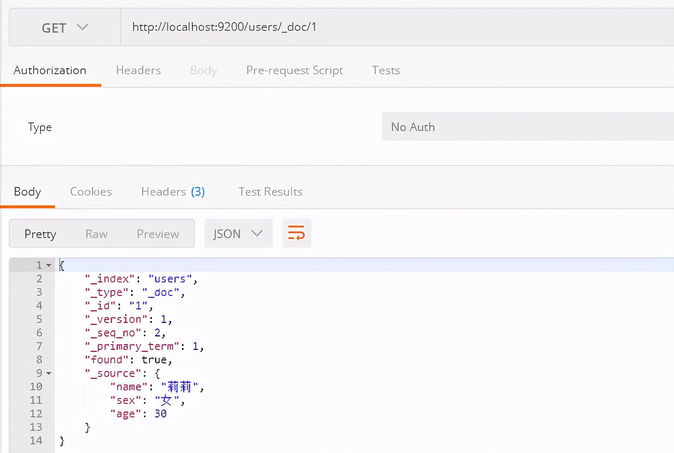Image resolution: width=674 pixels, height=453 pixels.
Task: Select the response Body tab
Action: (x=27, y=192)
